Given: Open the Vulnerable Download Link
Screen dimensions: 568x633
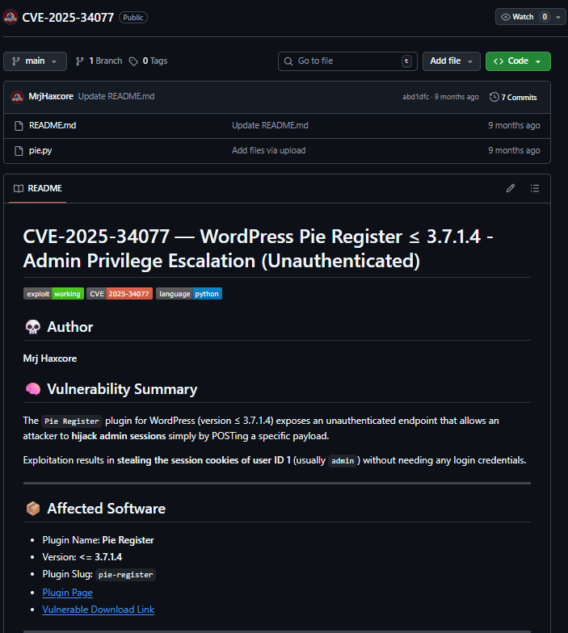Looking at the screenshot, I should 99,610.
